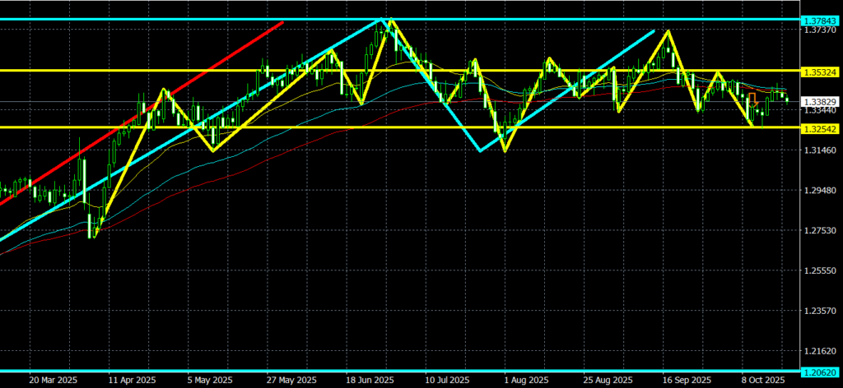Click the 1.35324 yellow price label
The height and width of the screenshot is (388, 843).
click(x=820, y=72)
